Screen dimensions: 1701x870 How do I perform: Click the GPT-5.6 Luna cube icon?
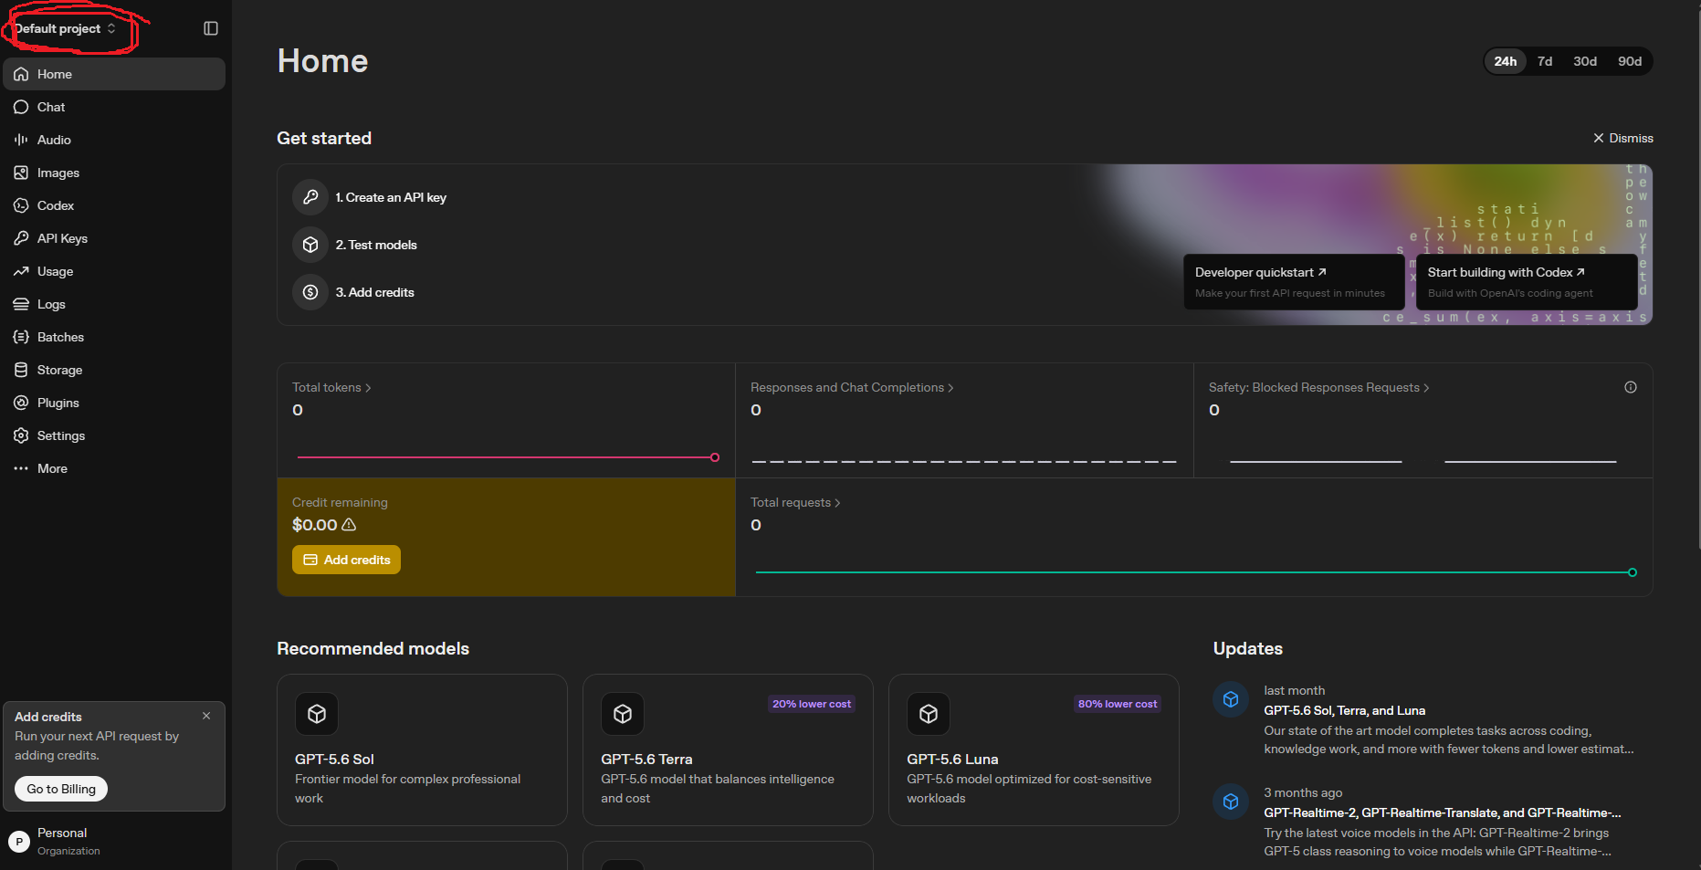[x=929, y=714]
